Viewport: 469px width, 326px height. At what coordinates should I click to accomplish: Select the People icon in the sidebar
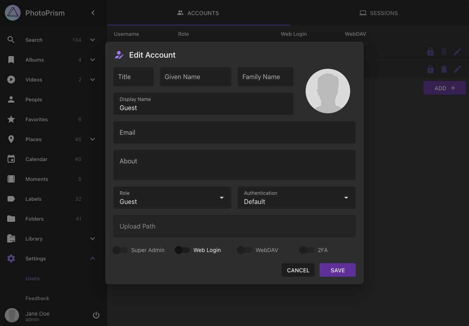click(11, 99)
